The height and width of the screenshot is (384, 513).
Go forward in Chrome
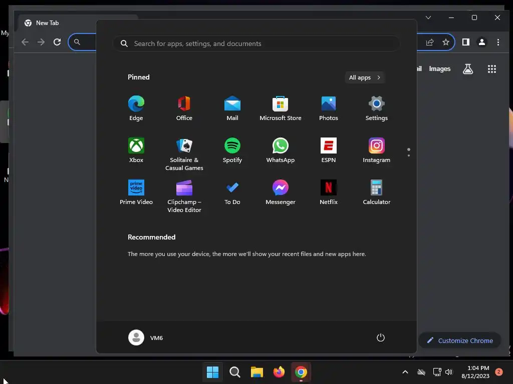pyautogui.click(x=41, y=42)
